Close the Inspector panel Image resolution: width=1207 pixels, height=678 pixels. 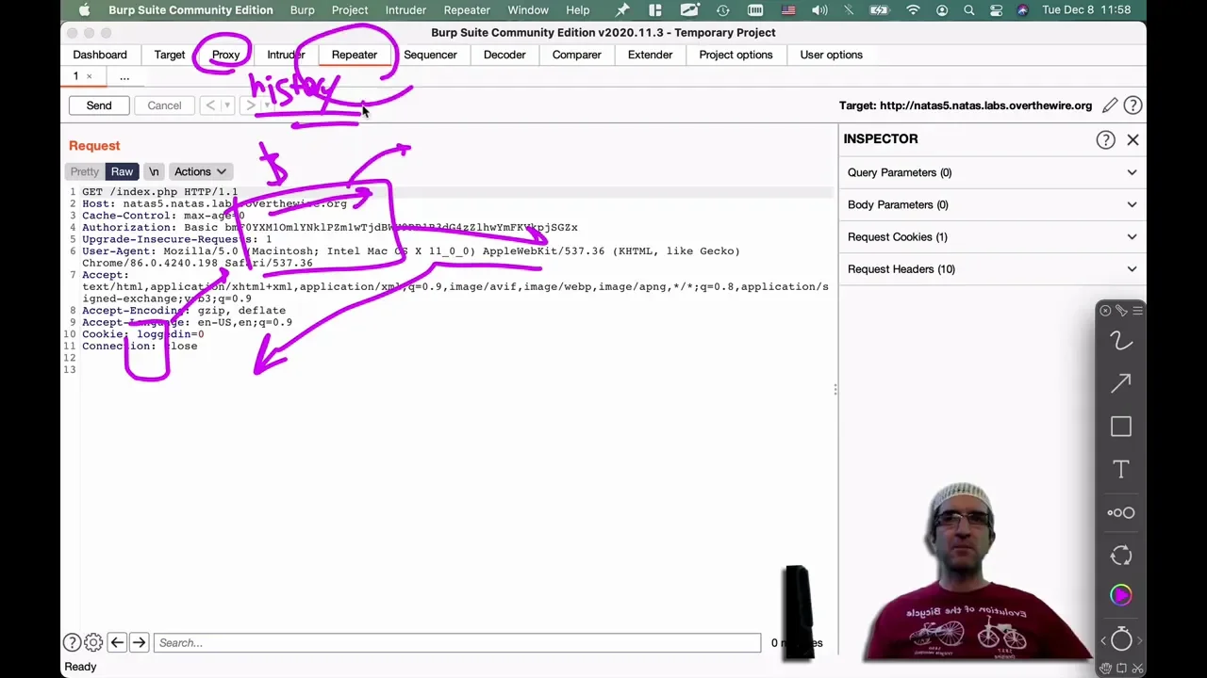coord(1133,139)
